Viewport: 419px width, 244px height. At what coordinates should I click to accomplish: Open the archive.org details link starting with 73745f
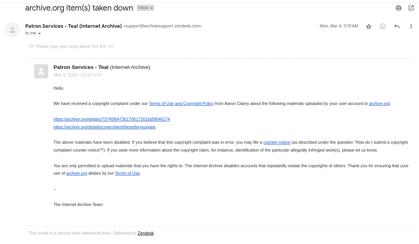click(x=112, y=119)
